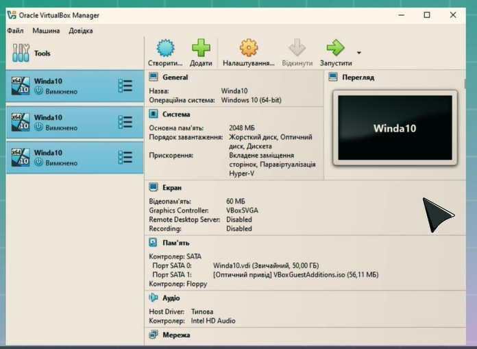Click the Пам'ять storage disk icon
Viewport: 477px width, 349px height.
153,243
